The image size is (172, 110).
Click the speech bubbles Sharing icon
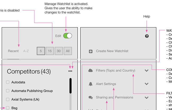[x=90, y=97]
